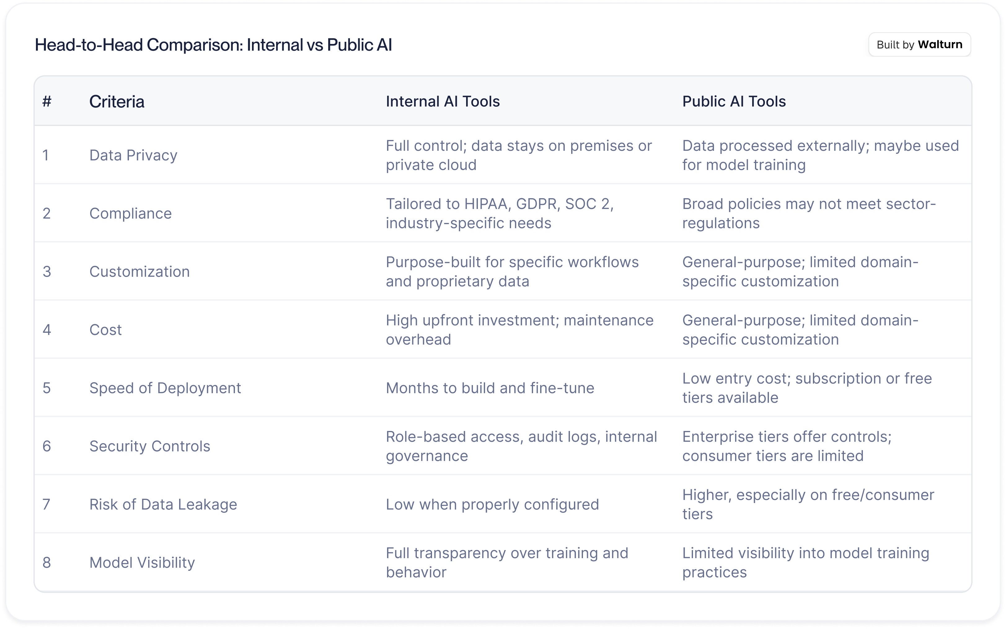The height and width of the screenshot is (629, 1006).
Task: Select the Public AI Tools column header
Action: [x=734, y=102]
